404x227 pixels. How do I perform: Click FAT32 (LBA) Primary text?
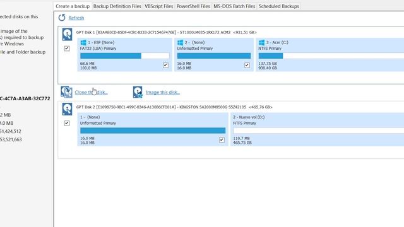[x=98, y=49]
